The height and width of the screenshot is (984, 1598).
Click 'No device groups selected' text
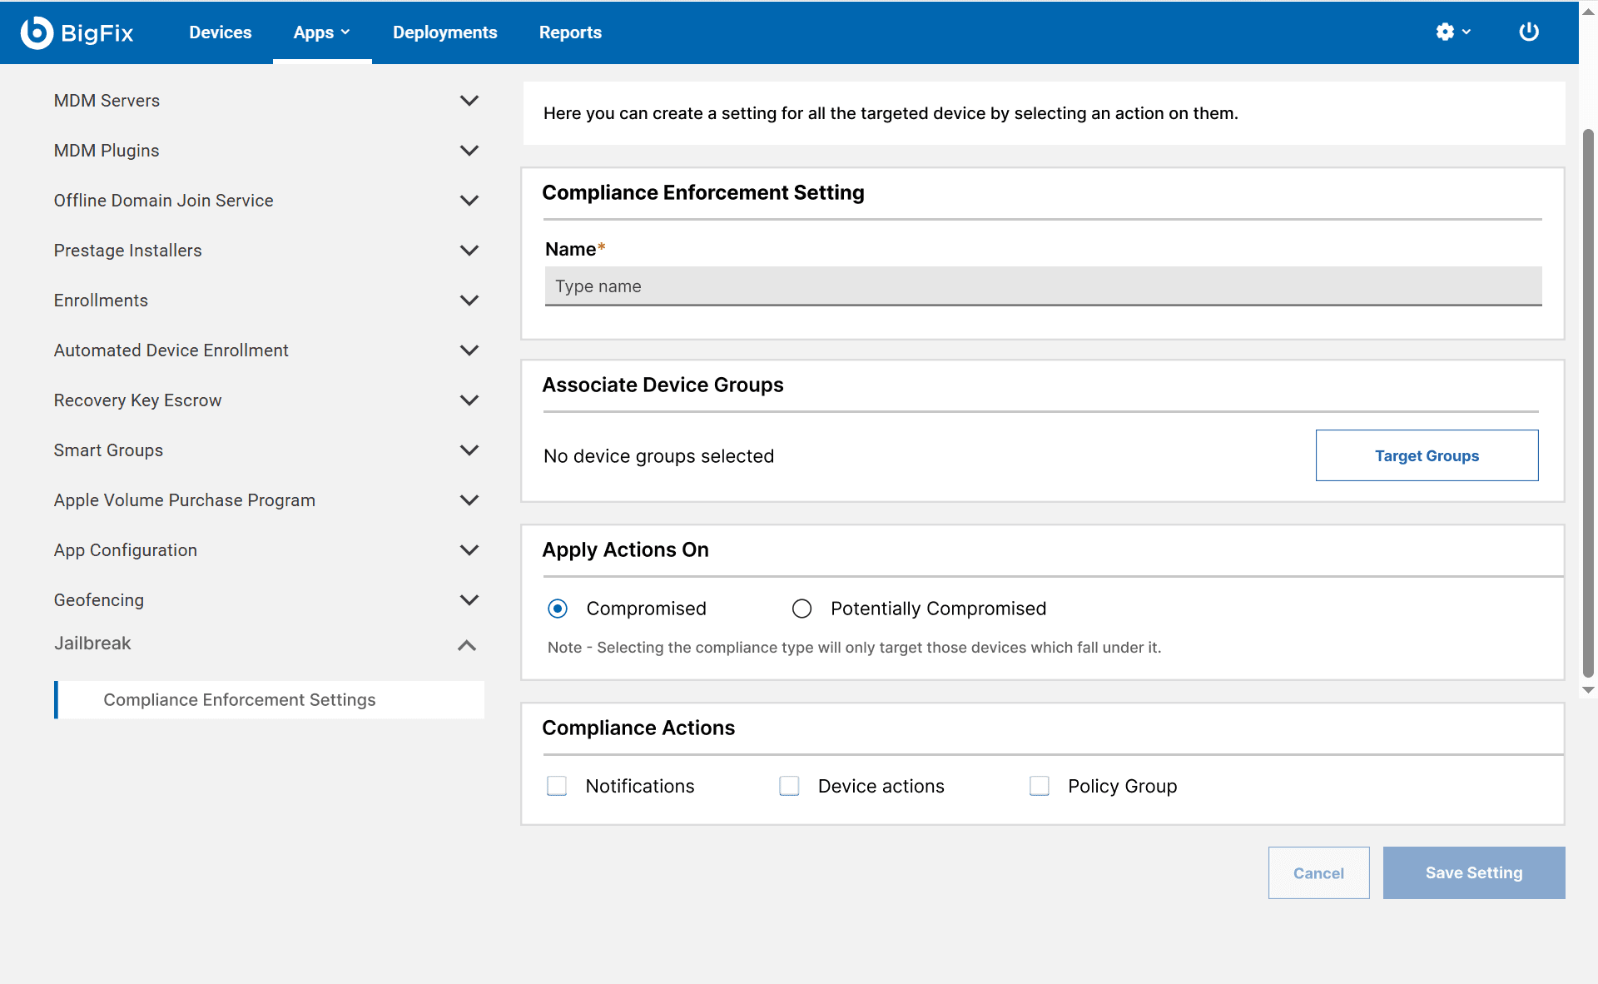click(658, 456)
